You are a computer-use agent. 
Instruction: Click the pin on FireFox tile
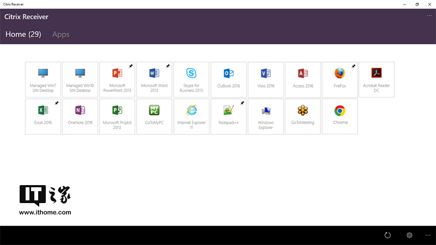[x=353, y=66]
